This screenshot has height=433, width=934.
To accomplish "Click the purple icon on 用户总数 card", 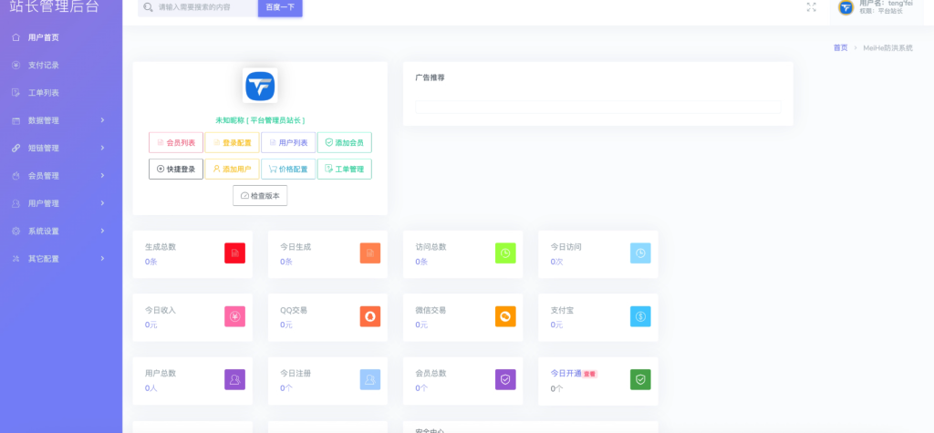I will point(235,379).
